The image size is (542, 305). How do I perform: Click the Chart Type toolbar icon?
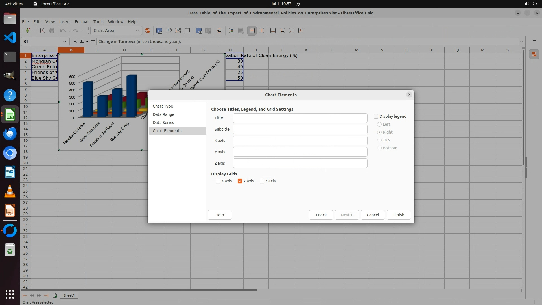(159, 30)
